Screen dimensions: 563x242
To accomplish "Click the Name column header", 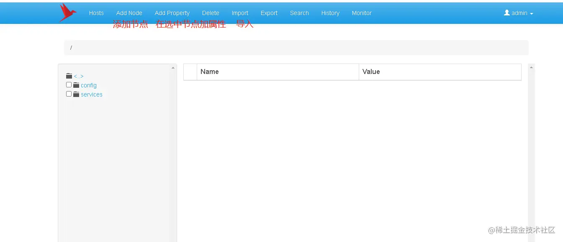I will click(x=278, y=72).
